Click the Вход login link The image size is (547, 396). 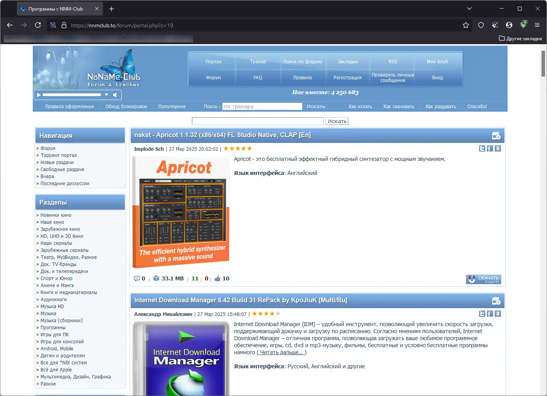pyautogui.click(x=437, y=78)
